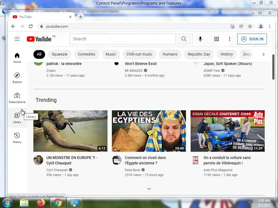278x208 pixels.
Task: Open a new browser tab
Action: coord(80,17)
